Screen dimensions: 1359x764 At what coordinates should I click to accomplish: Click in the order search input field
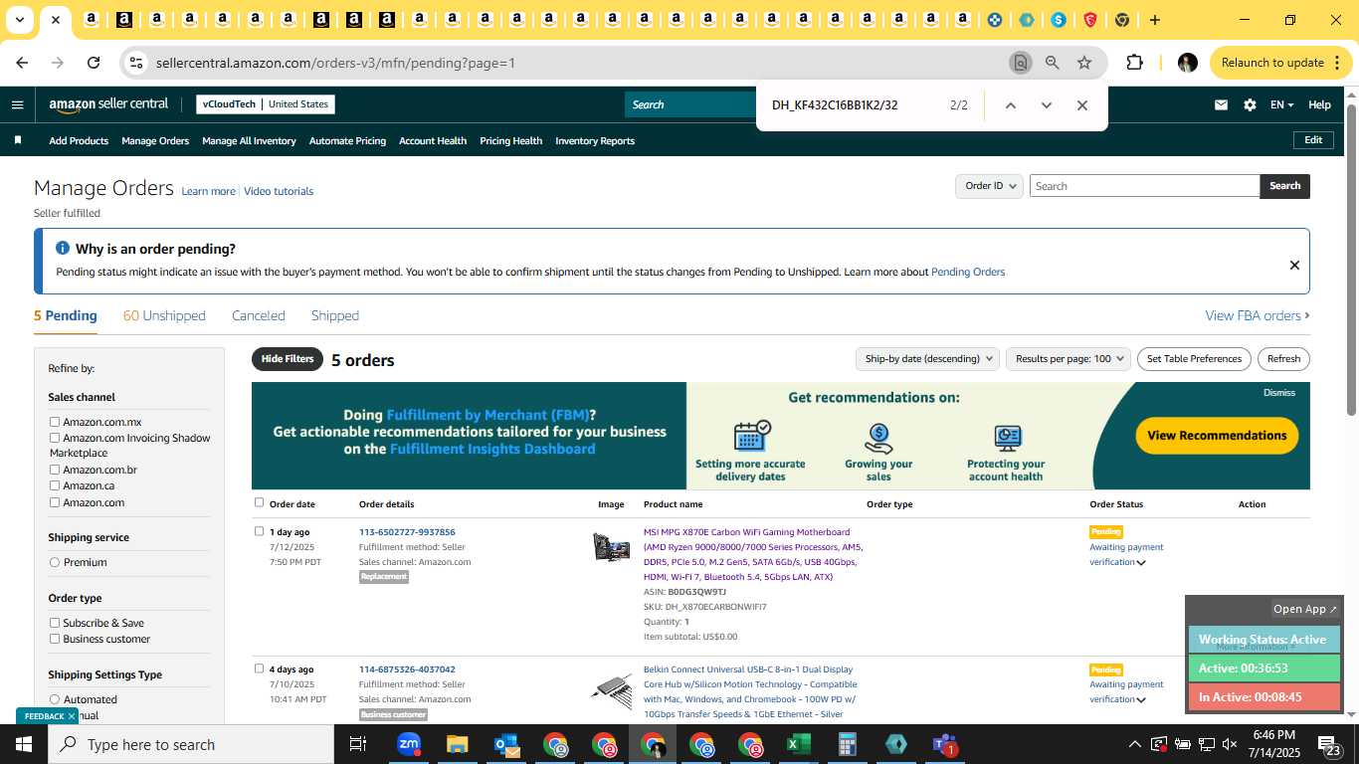1144,186
